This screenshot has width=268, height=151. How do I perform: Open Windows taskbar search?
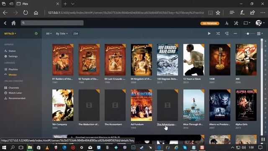[13, 147]
